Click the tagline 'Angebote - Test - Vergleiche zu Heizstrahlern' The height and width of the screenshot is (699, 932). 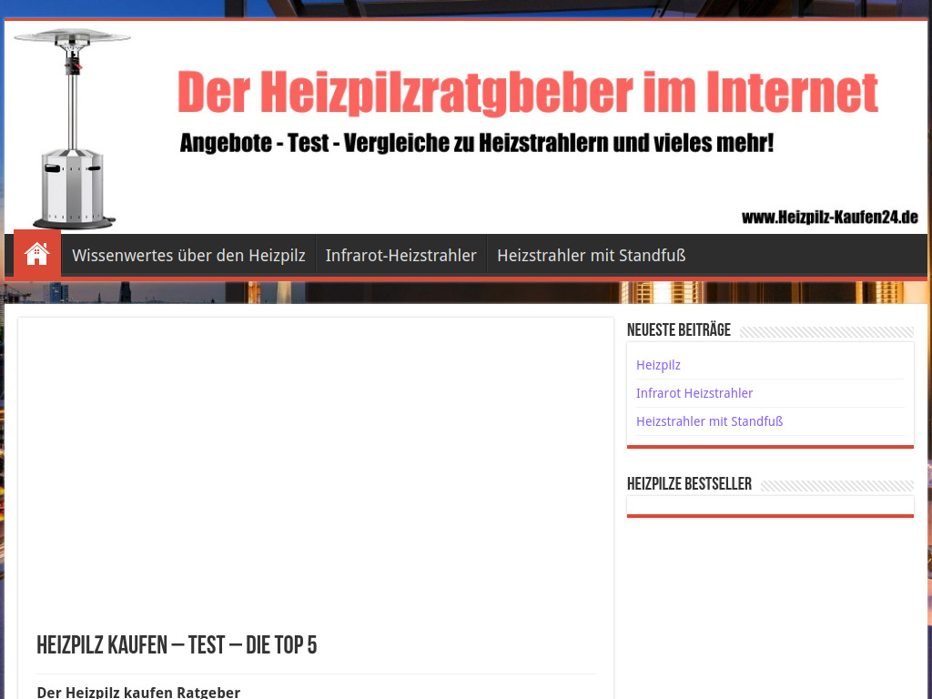[x=477, y=143]
